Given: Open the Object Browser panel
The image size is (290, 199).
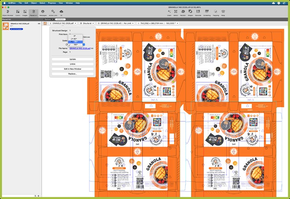Looking at the screenshot, I should point(8,13).
